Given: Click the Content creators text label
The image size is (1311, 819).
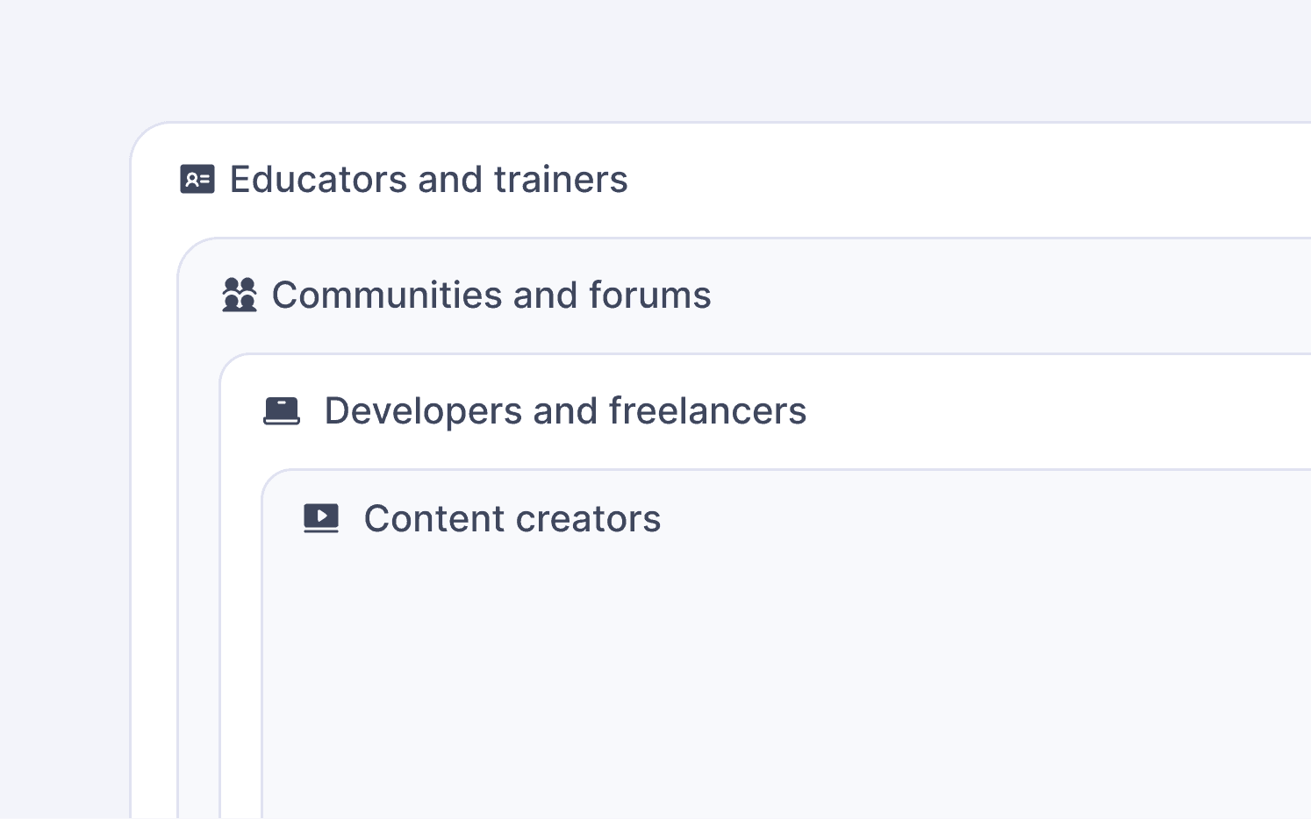Looking at the screenshot, I should pyautogui.click(x=512, y=518).
